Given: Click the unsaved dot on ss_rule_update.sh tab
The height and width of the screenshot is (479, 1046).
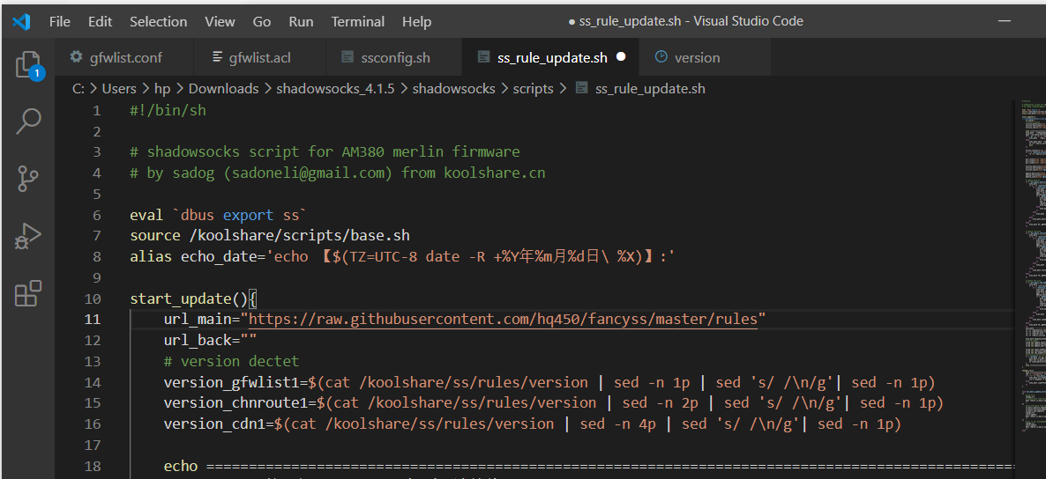Looking at the screenshot, I should pyautogui.click(x=621, y=56).
